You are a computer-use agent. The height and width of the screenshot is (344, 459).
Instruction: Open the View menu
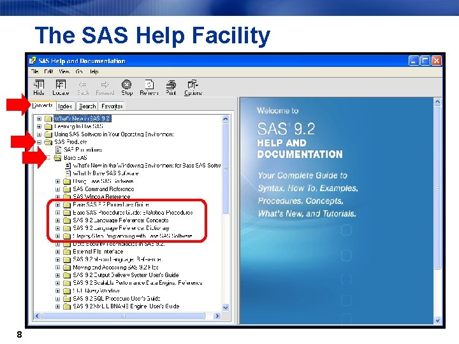(64, 71)
